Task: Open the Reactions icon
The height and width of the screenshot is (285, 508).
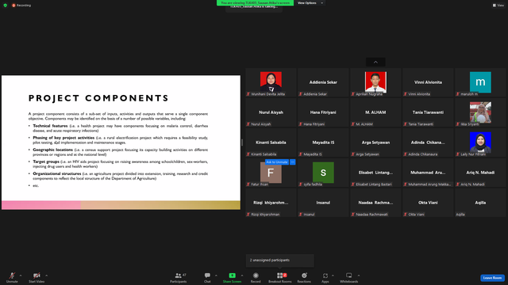Action: 304,275
